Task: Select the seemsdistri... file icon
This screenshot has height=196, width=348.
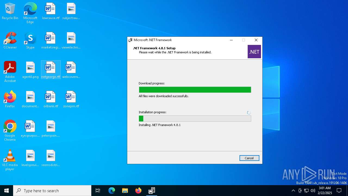Action: click(x=51, y=158)
